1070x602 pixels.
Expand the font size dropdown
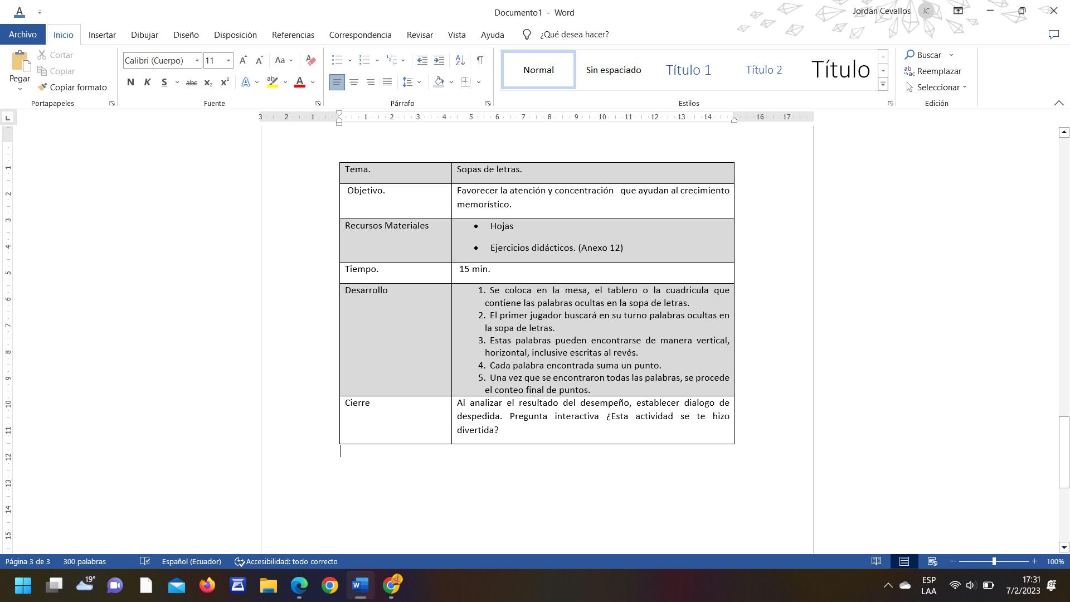click(228, 60)
